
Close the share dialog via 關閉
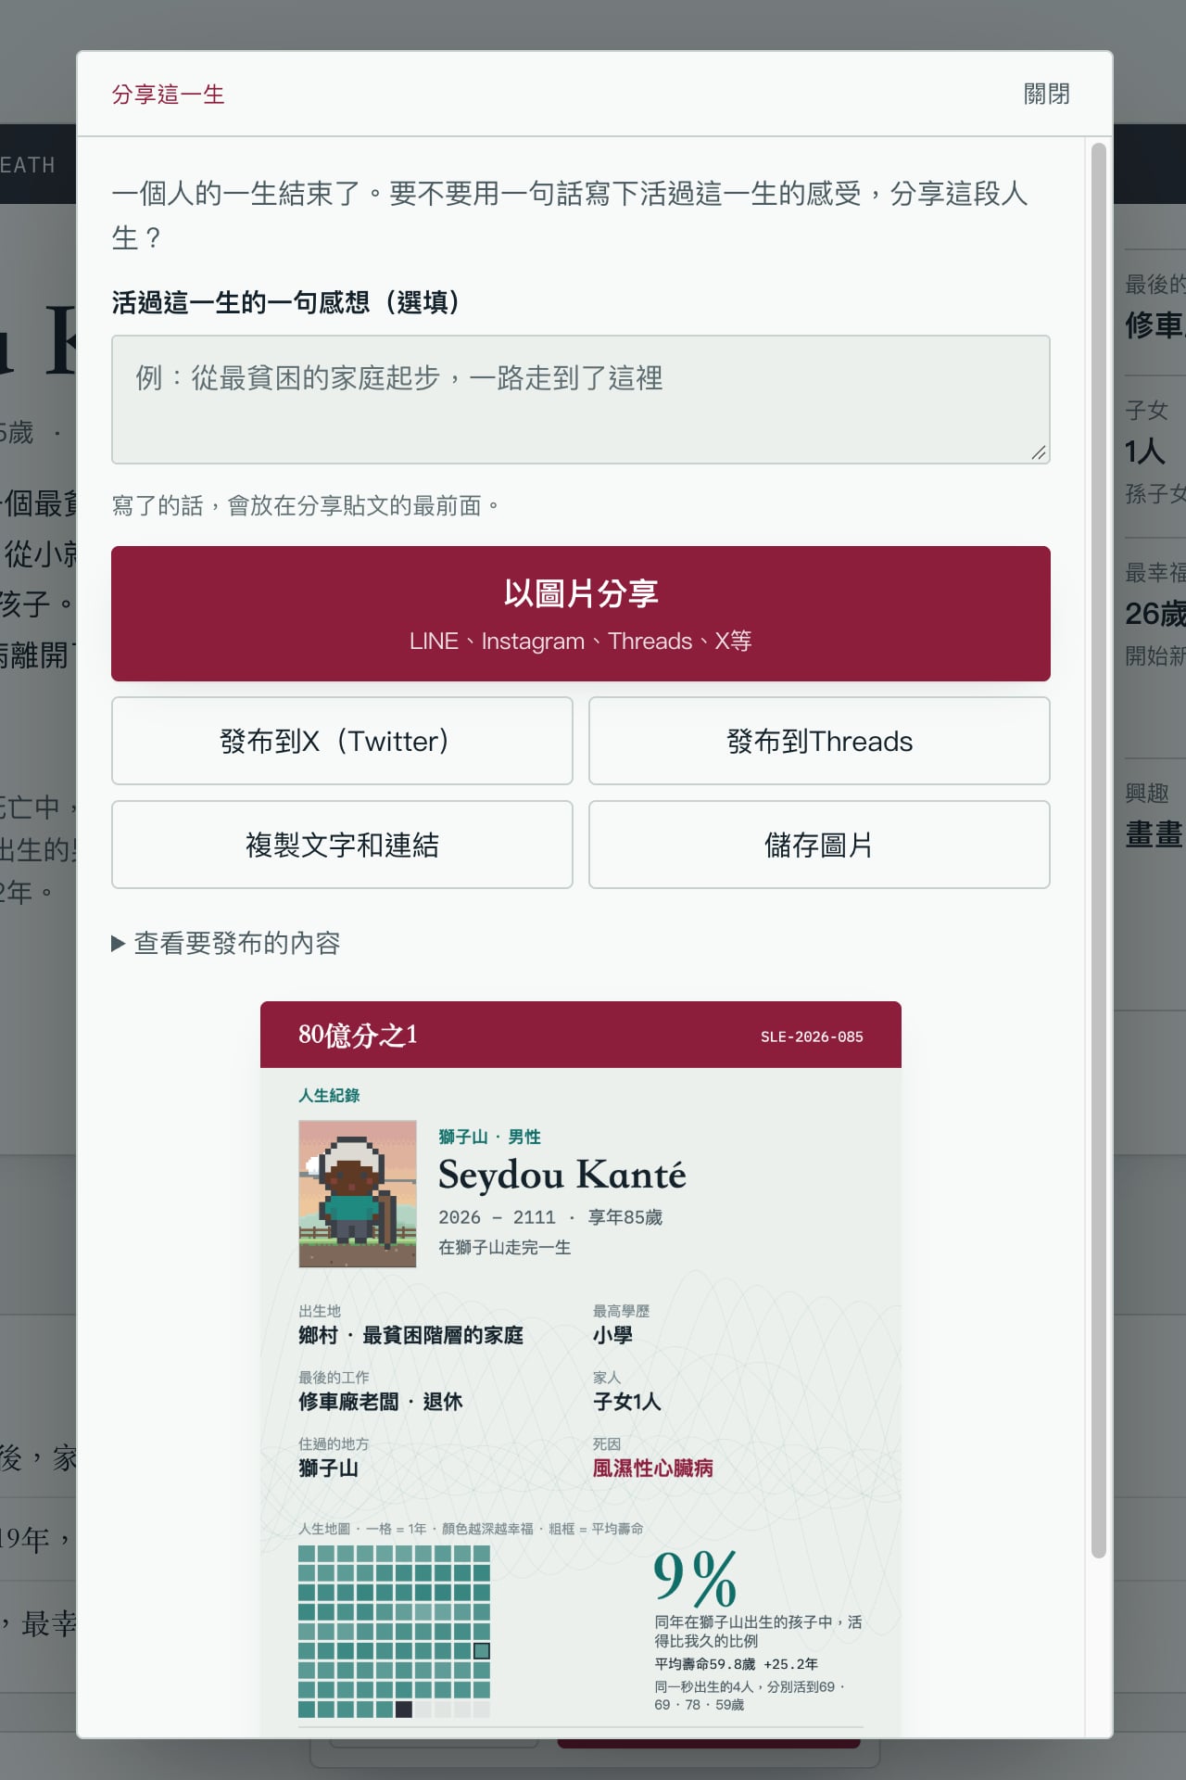pyautogui.click(x=1046, y=94)
